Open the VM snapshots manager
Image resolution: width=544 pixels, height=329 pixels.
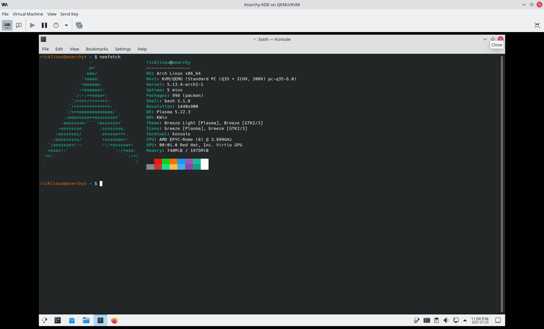79,25
